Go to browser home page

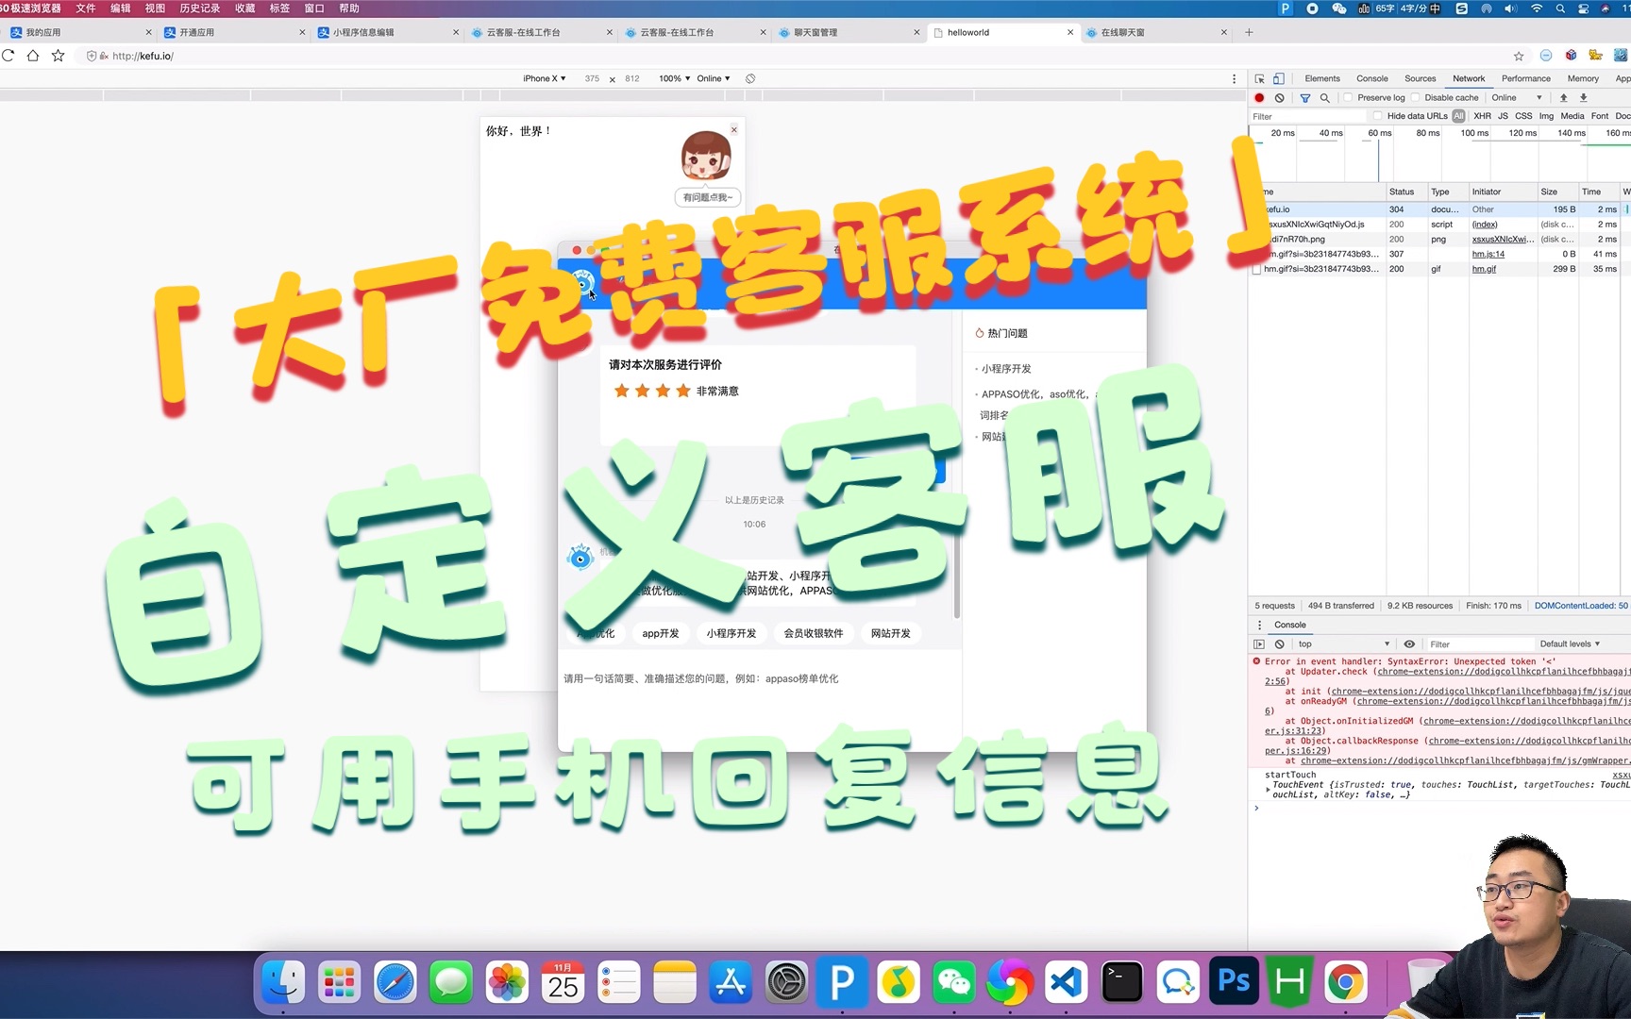click(33, 56)
